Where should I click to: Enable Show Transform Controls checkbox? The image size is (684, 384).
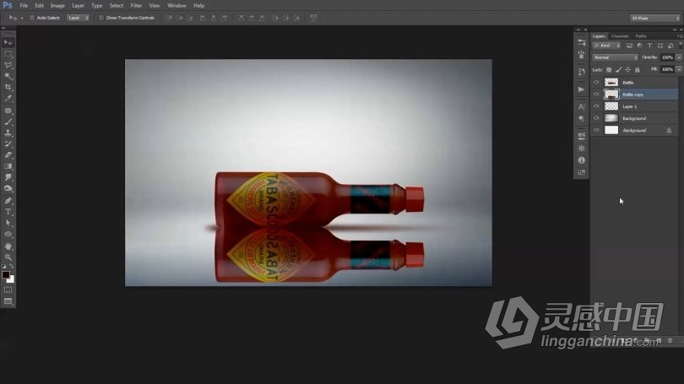(100, 18)
